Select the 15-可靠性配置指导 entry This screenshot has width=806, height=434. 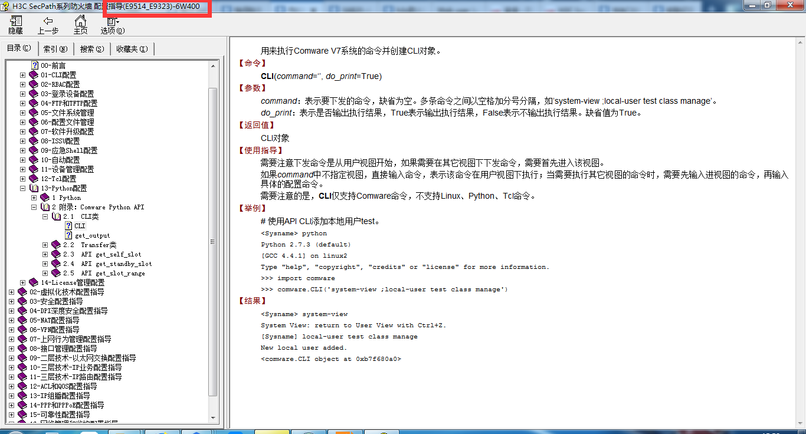point(60,415)
